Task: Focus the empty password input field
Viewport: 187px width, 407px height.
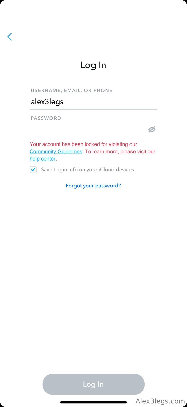Action: point(86,129)
